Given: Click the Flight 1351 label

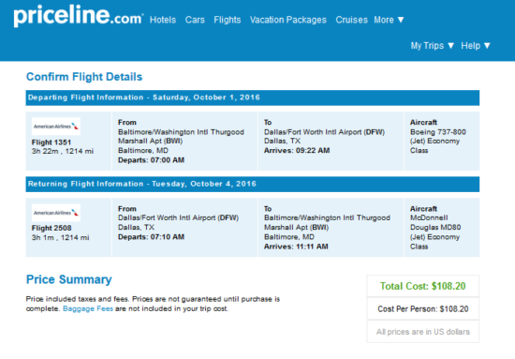Looking at the screenshot, I should [x=51, y=142].
